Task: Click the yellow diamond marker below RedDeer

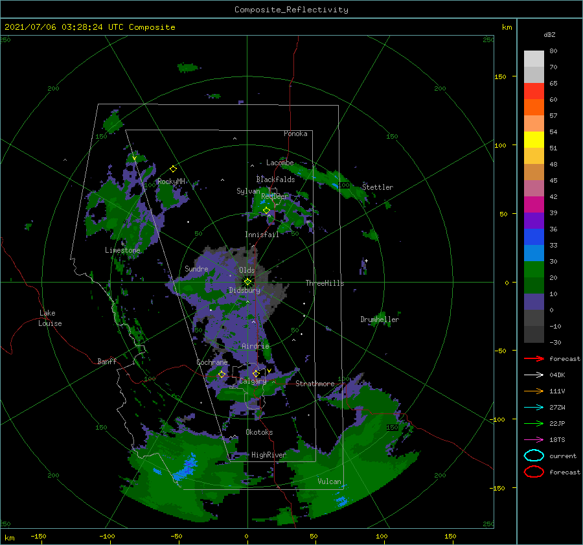Action: coord(266,211)
